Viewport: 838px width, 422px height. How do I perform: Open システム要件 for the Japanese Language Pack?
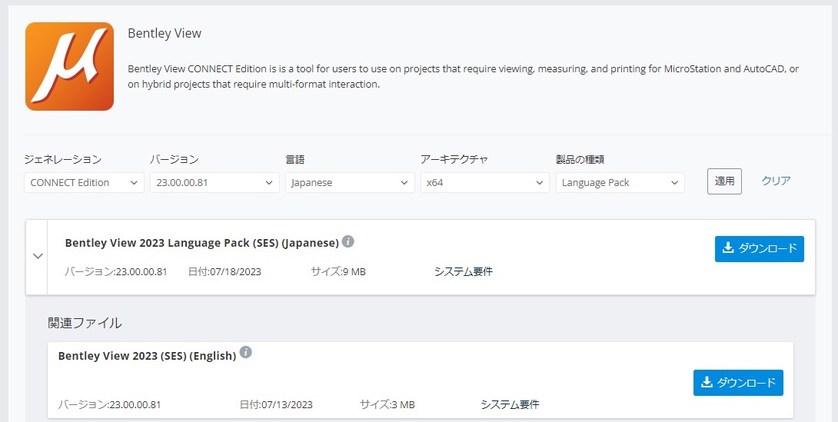464,271
